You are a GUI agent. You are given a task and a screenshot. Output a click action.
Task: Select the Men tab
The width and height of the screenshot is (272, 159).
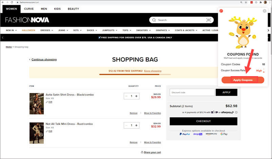(44, 9)
